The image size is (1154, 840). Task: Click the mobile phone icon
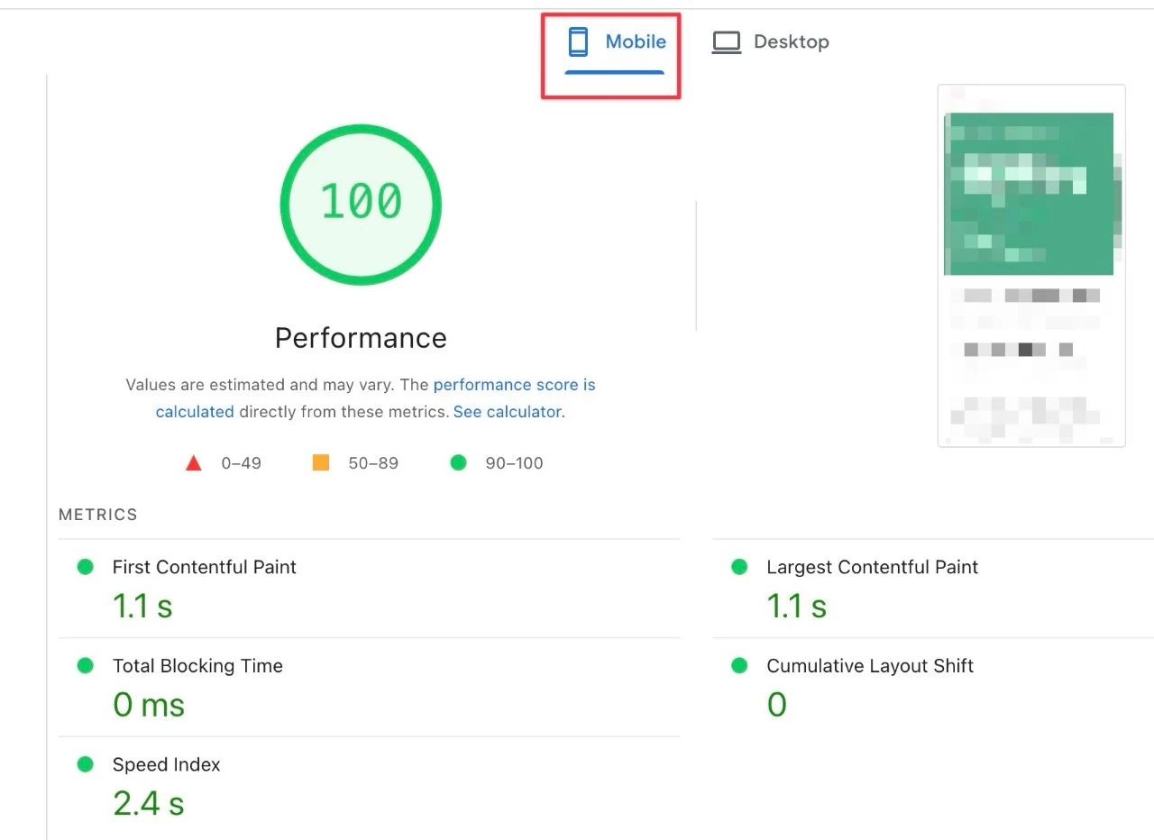pos(578,41)
